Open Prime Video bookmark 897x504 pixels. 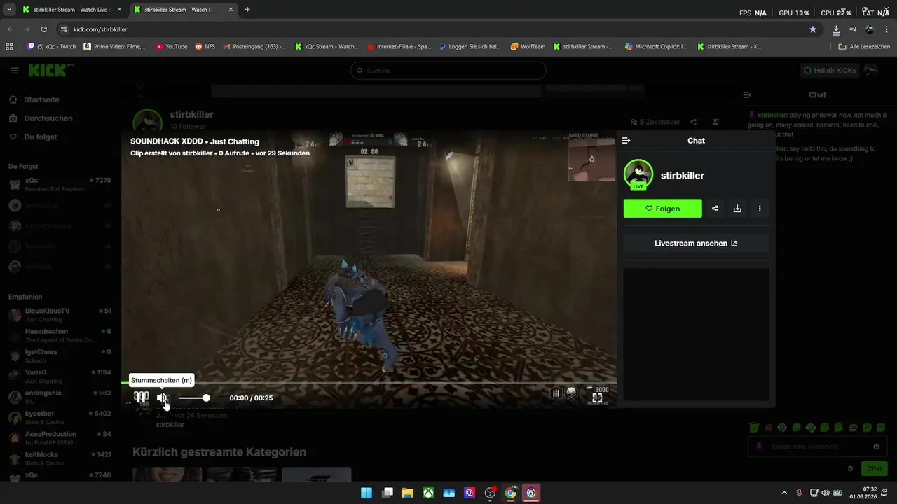[x=115, y=47]
